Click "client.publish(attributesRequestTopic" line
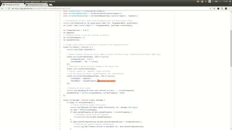The height and width of the screenshot is (130, 232). click(x=91, y=76)
